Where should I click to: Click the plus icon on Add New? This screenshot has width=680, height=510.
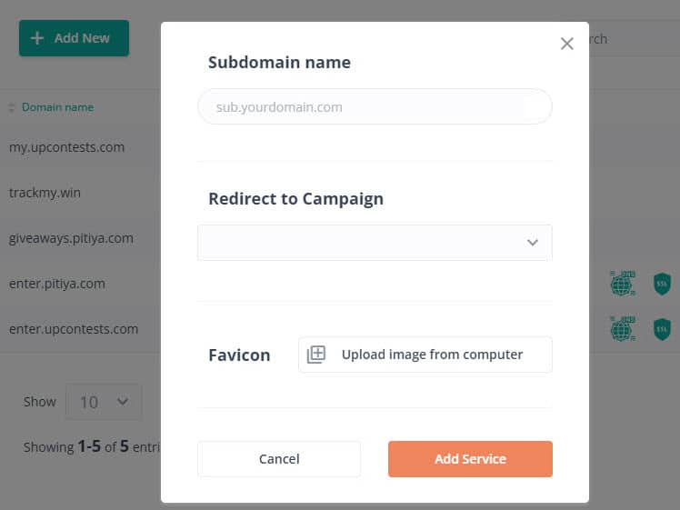[x=37, y=38]
